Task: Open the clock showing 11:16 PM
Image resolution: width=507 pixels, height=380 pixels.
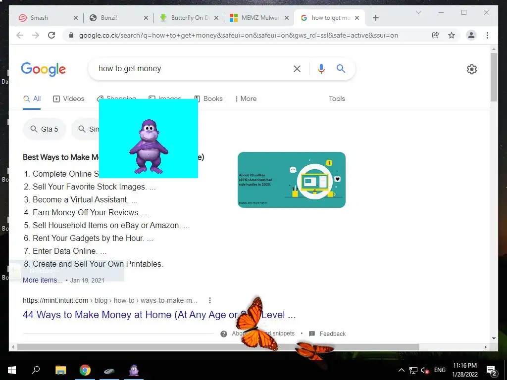Action: [464, 370]
